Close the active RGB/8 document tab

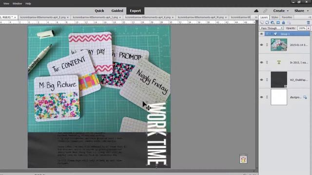click(15, 17)
